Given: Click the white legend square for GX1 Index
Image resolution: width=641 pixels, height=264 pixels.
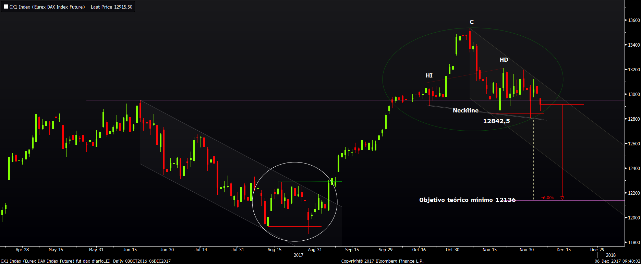Looking at the screenshot, I should 6,7.
